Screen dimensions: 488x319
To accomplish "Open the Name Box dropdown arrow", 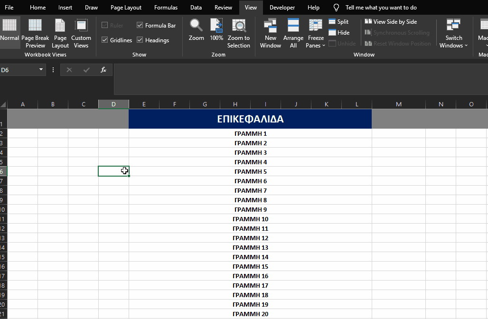I will 40,69.
